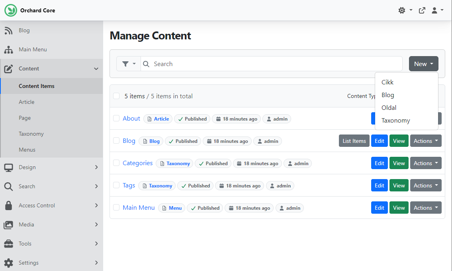Select Taxonomy from the New menu
The image size is (452, 271).
coord(407,121)
